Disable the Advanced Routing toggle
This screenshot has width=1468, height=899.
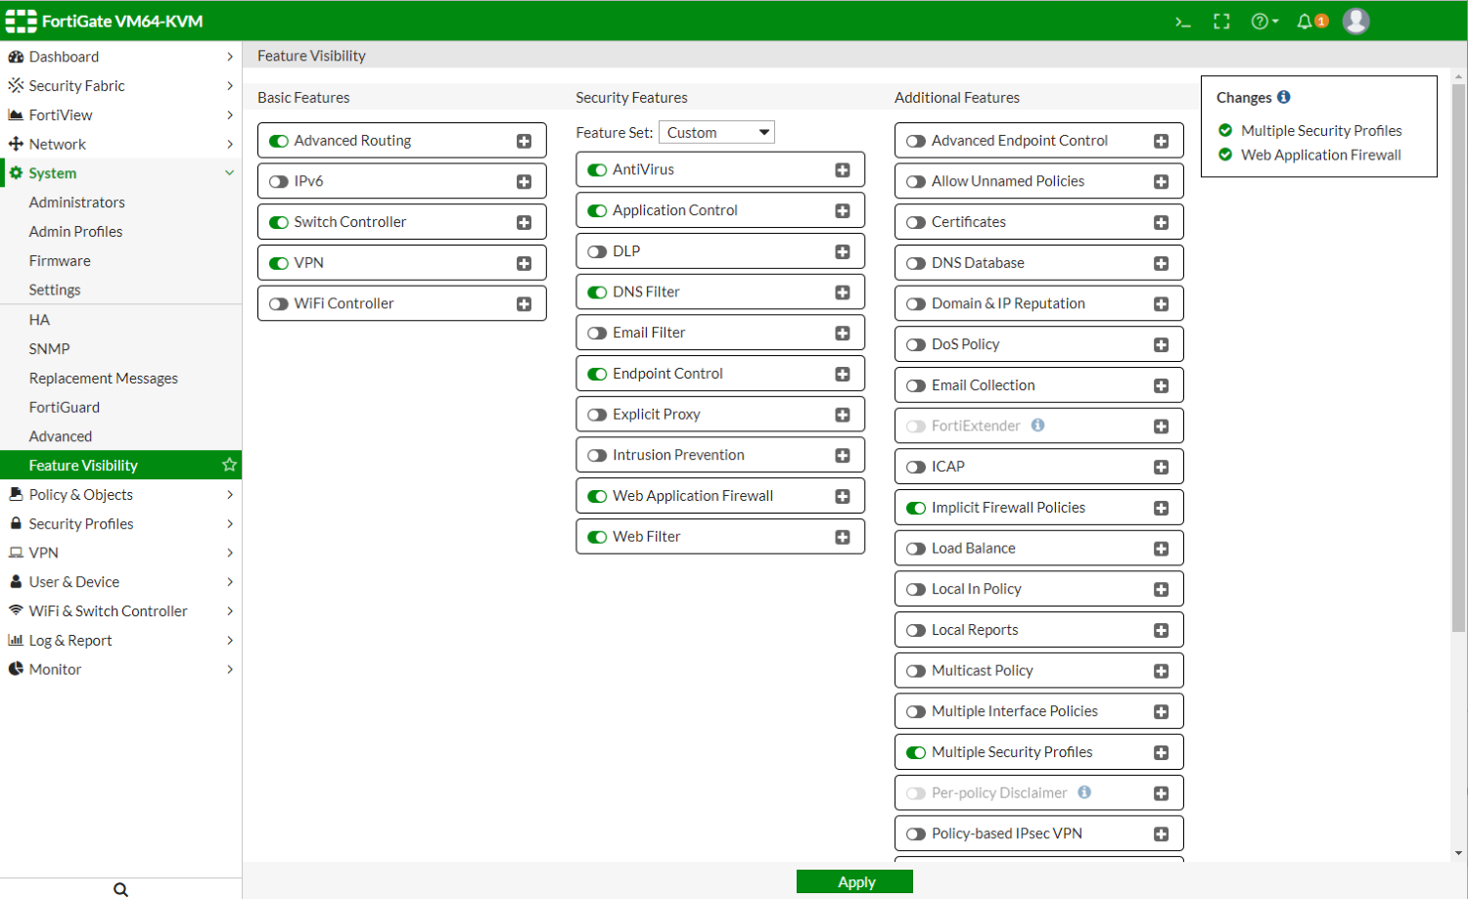click(x=278, y=141)
